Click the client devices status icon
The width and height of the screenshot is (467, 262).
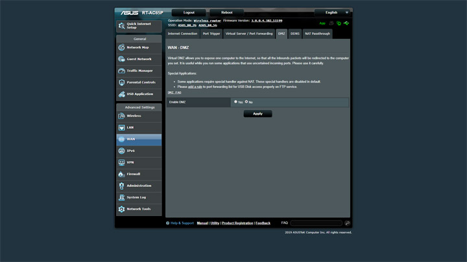(x=339, y=23)
